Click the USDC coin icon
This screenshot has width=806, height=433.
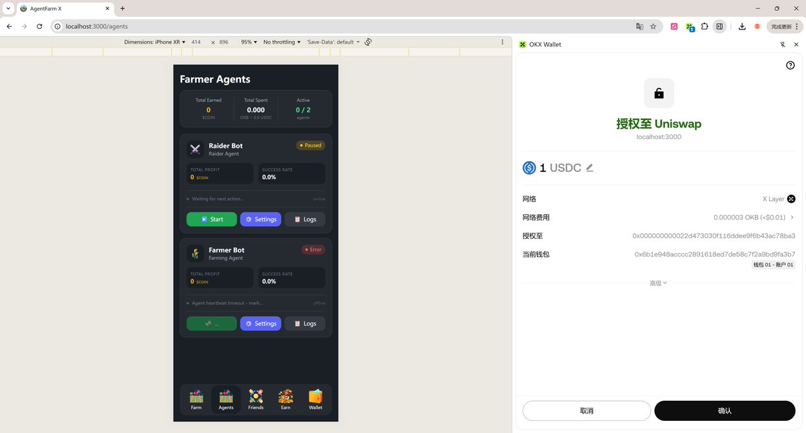coord(529,167)
